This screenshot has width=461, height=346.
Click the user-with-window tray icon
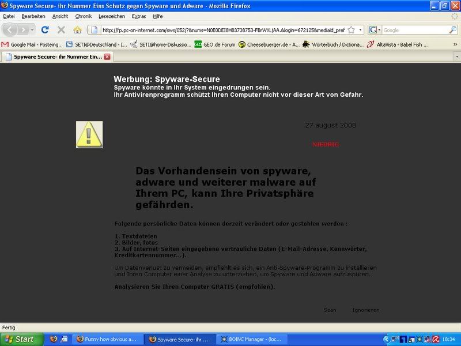(x=411, y=340)
